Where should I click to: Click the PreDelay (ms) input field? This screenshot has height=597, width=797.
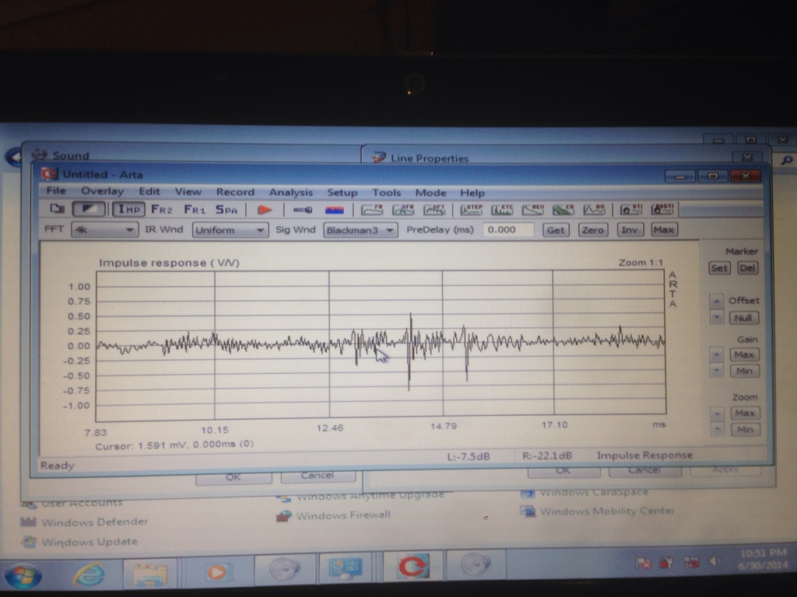pyautogui.click(x=507, y=229)
